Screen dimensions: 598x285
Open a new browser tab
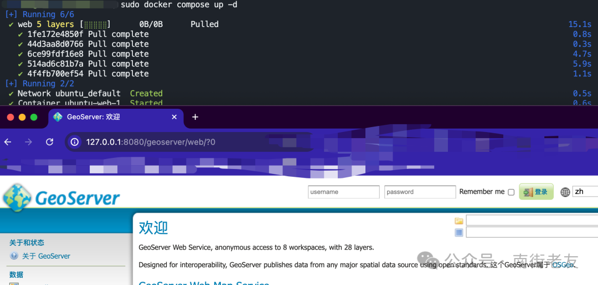[x=195, y=117]
